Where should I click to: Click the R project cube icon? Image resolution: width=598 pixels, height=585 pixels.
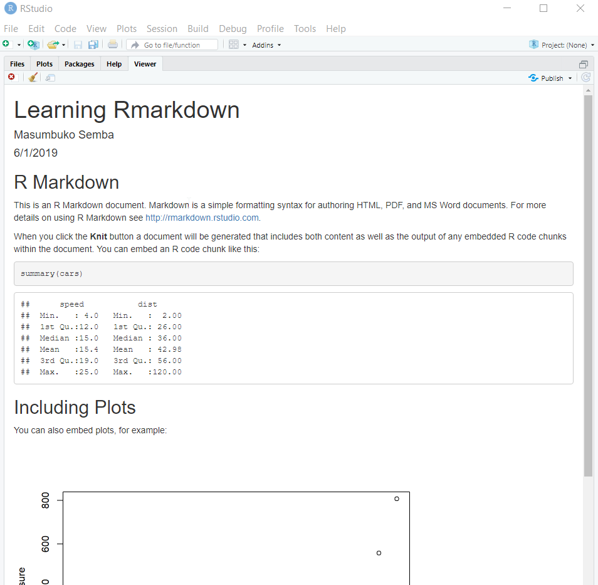tap(533, 45)
